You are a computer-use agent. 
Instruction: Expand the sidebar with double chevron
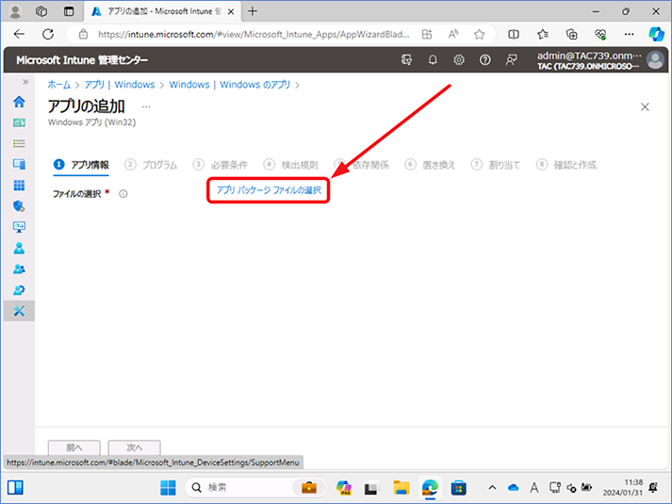[x=25, y=82]
